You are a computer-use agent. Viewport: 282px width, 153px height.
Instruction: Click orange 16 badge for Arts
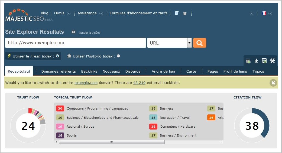pos(211,118)
